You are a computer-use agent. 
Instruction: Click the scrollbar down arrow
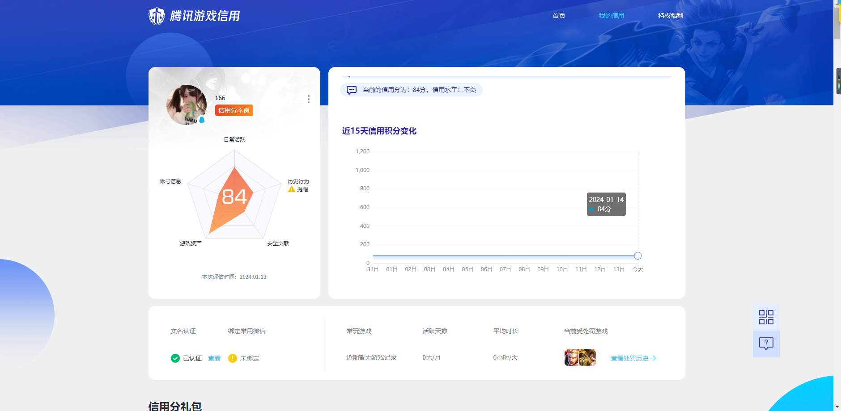837,407
